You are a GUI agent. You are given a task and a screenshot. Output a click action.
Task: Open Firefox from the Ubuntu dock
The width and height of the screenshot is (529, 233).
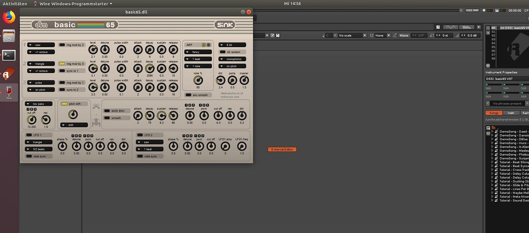click(x=9, y=17)
